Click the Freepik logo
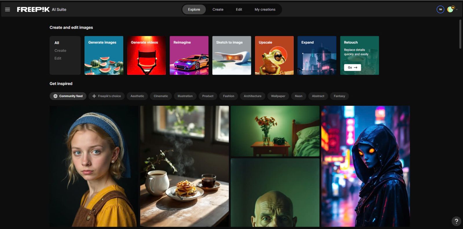The image size is (463, 229). coord(33,10)
